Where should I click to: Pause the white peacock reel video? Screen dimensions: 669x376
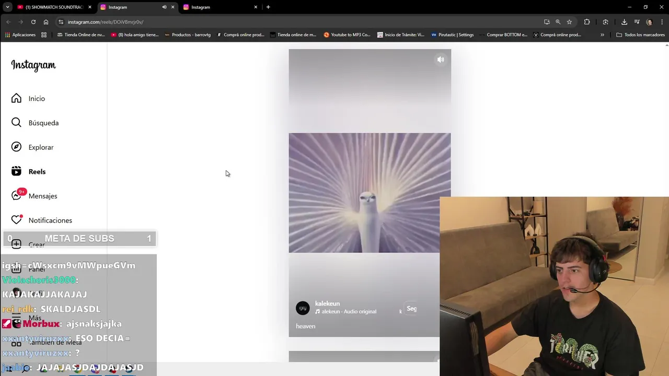(370, 193)
